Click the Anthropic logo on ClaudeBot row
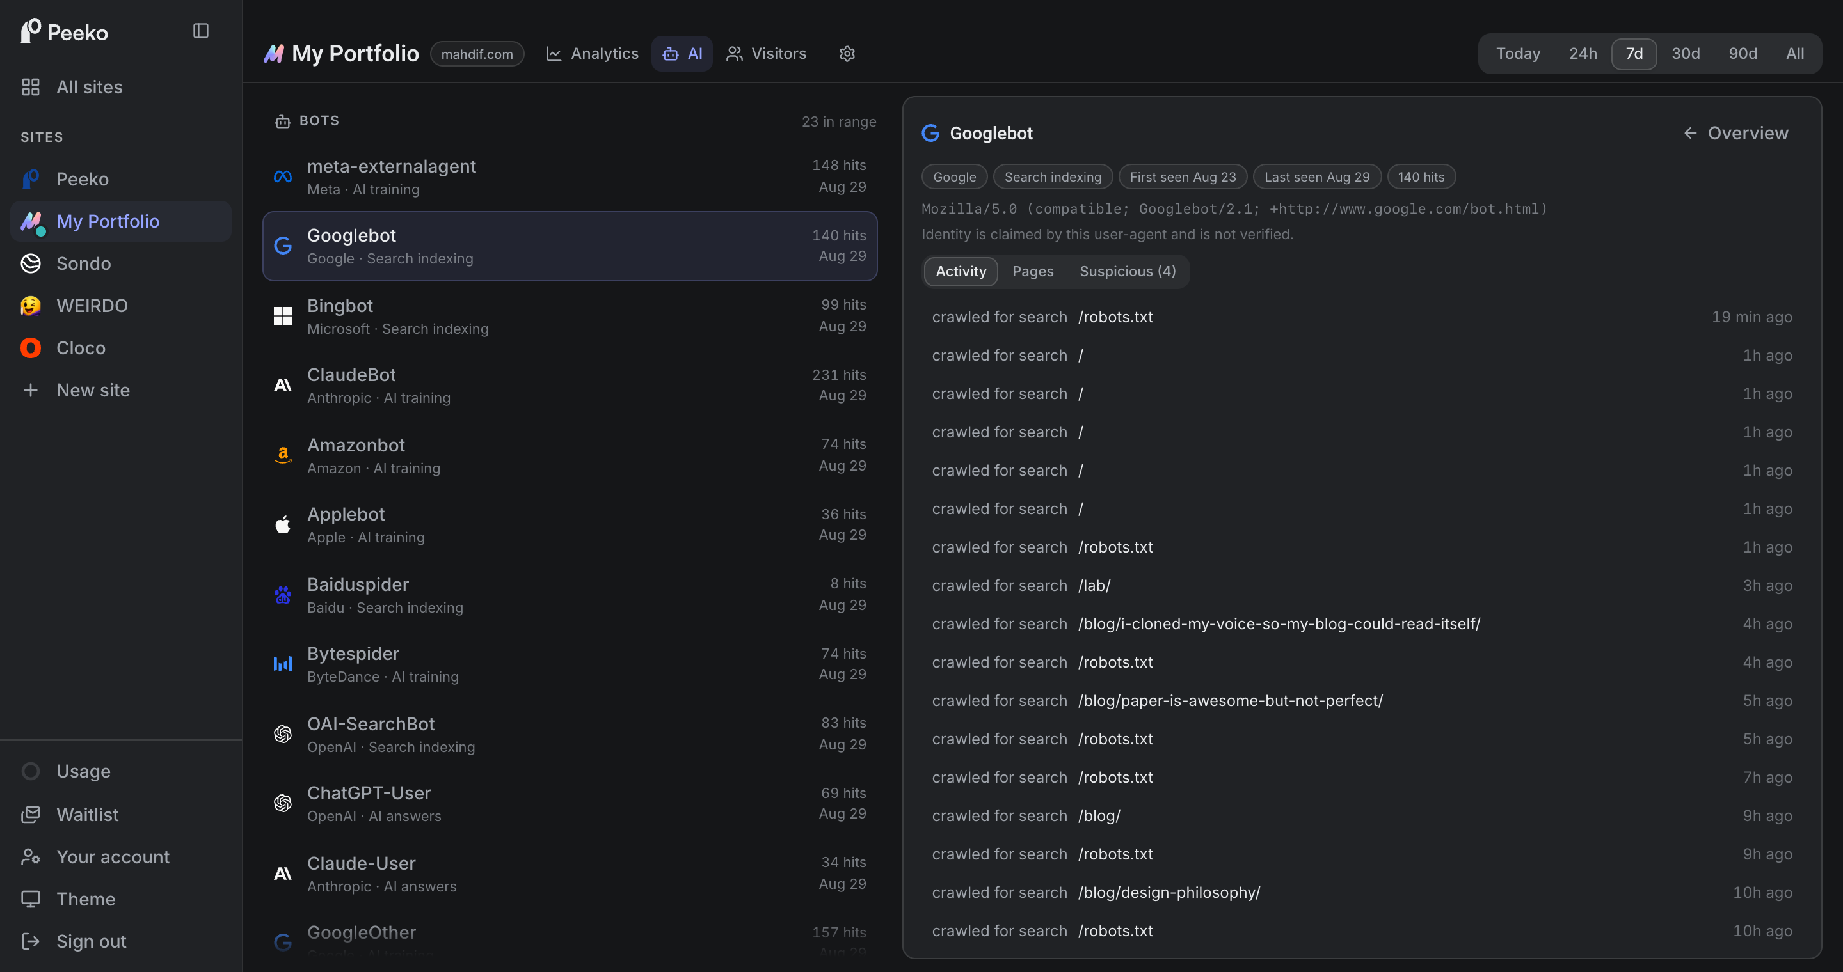1843x972 pixels. click(x=283, y=385)
